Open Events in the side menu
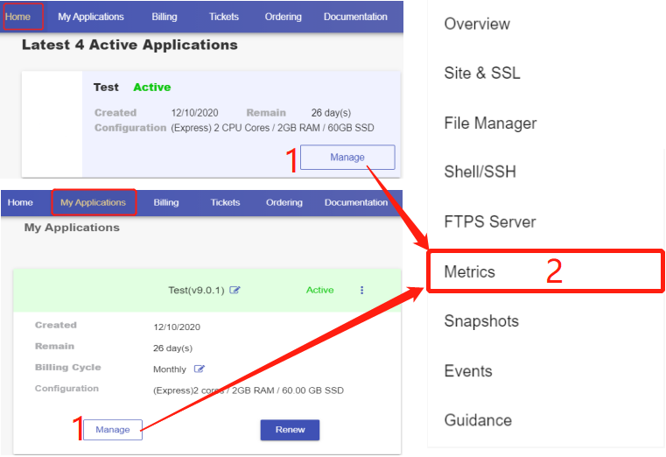 tap(468, 370)
